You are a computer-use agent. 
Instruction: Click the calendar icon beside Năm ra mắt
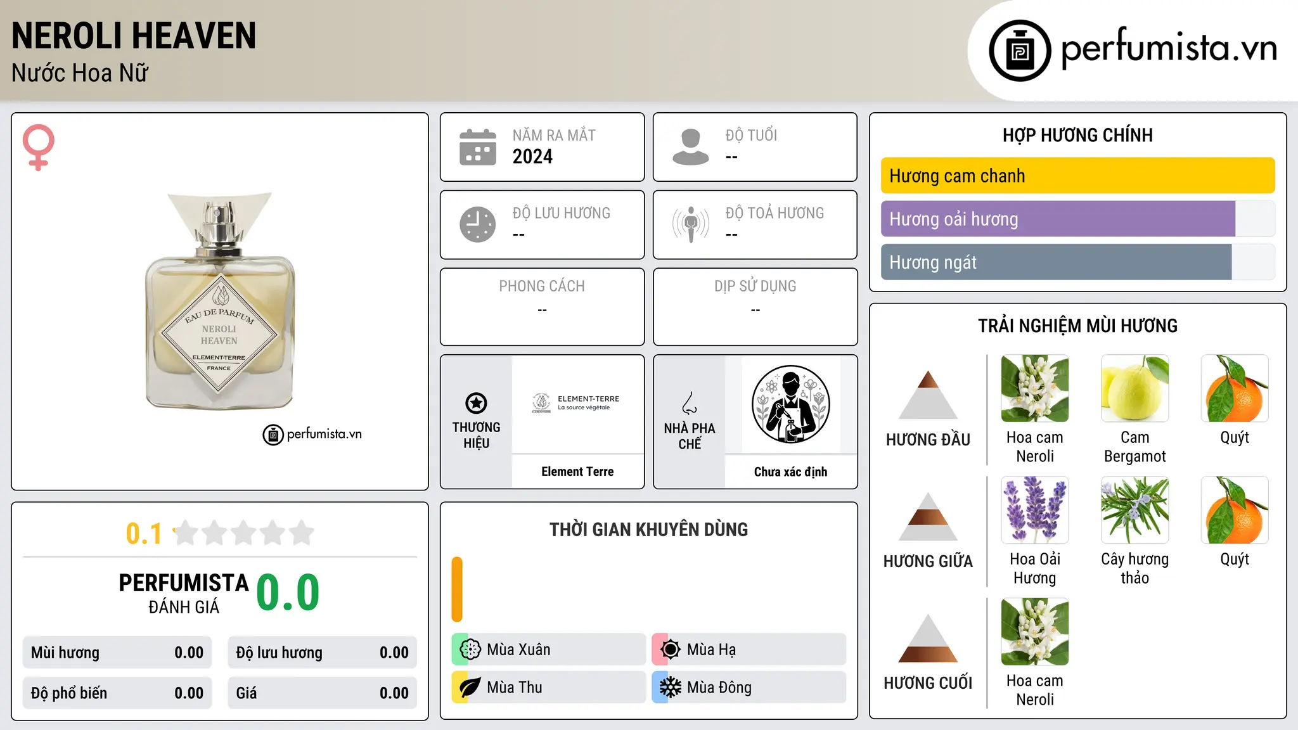477,147
